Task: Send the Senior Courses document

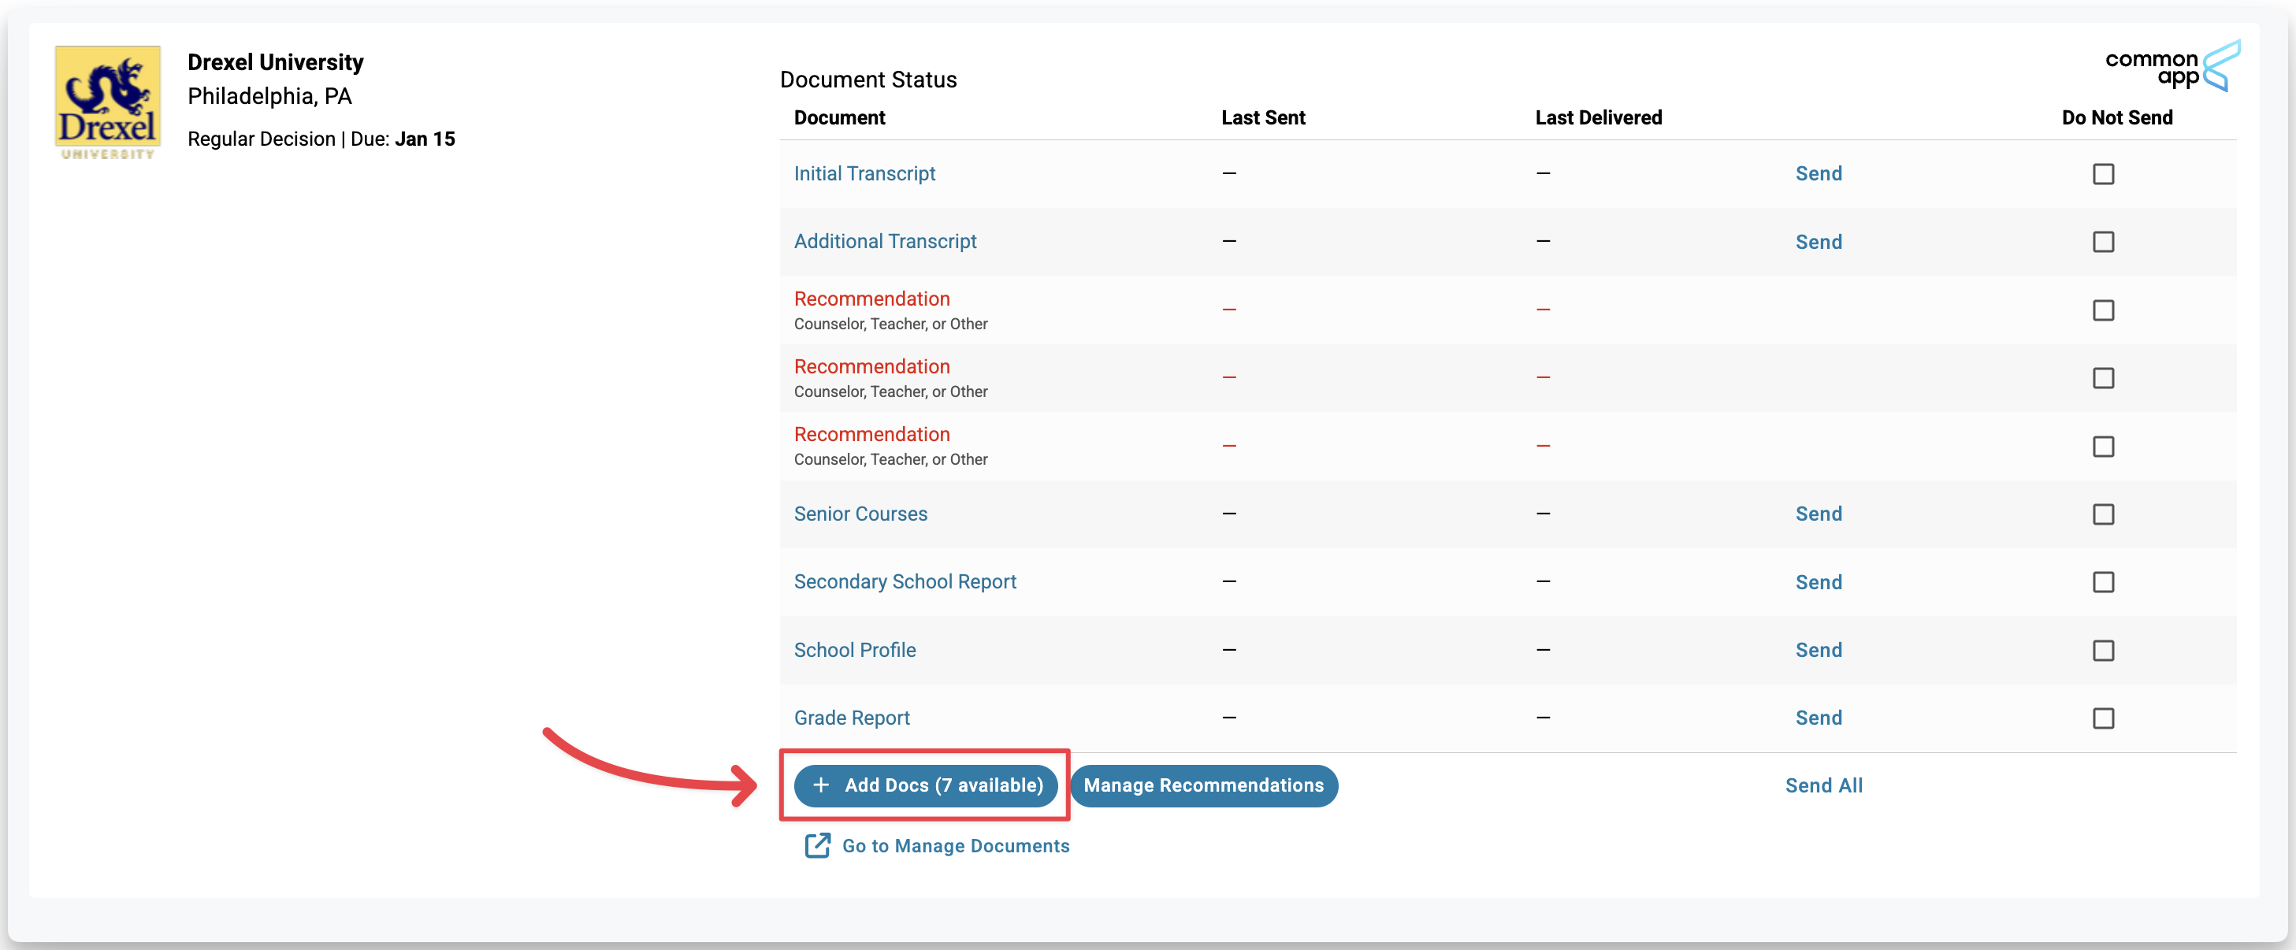Action: coord(1818,514)
